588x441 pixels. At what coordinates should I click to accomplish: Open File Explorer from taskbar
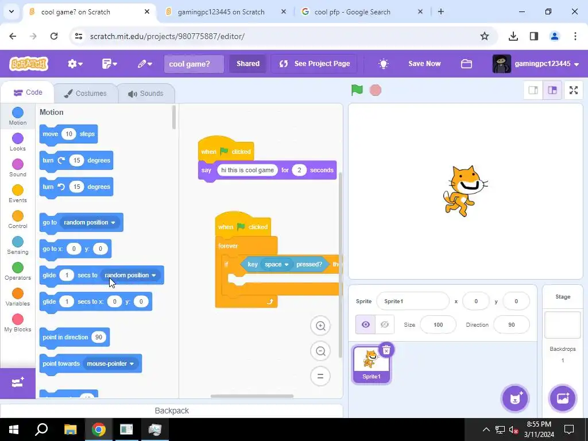[70, 430]
